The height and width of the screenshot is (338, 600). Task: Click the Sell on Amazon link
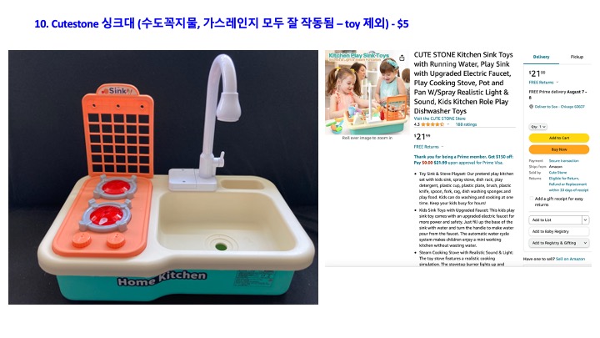(x=570, y=259)
